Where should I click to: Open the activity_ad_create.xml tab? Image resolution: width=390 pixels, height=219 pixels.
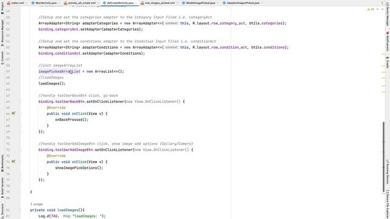click(x=82, y=2)
